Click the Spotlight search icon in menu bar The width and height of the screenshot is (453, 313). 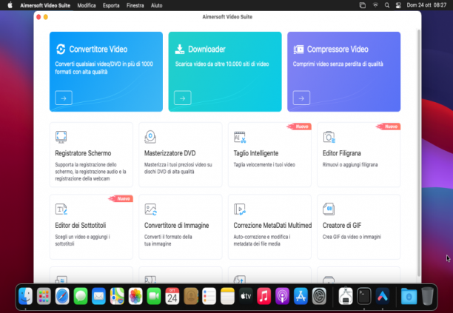coord(387,5)
